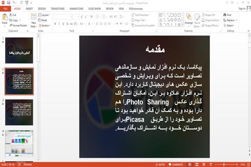The image size is (251, 167).
Task: Increase the font size
Action: tap(82, 16)
